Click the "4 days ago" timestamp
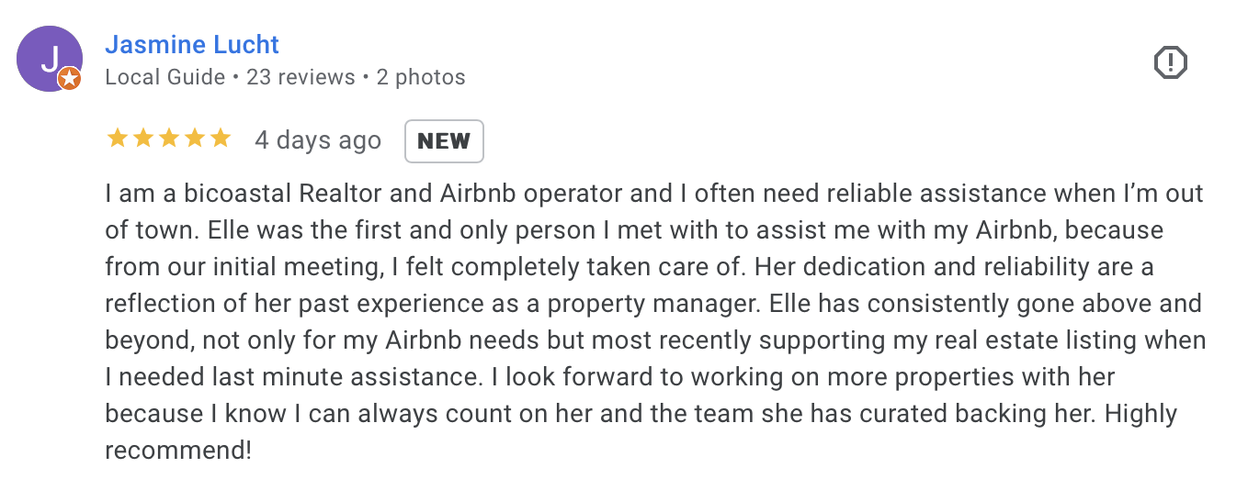1248x490 pixels. pos(318,140)
